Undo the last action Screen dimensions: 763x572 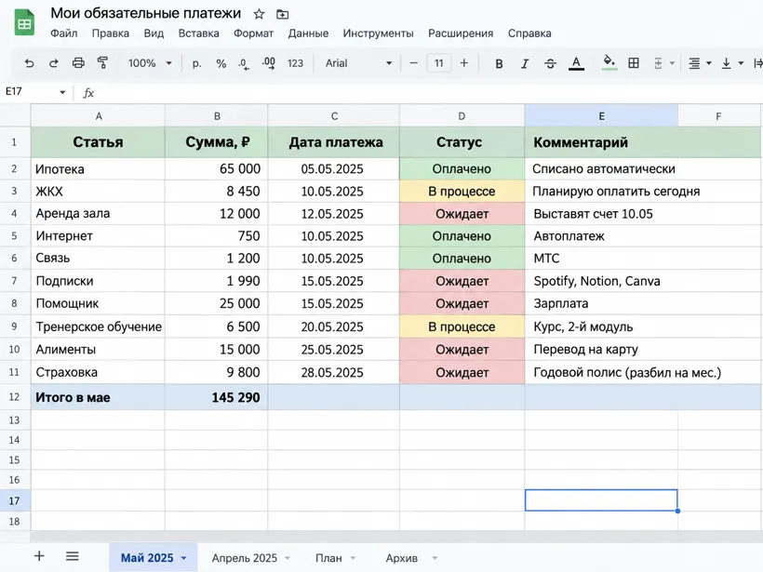pyautogui.click(x=29, y=63)
